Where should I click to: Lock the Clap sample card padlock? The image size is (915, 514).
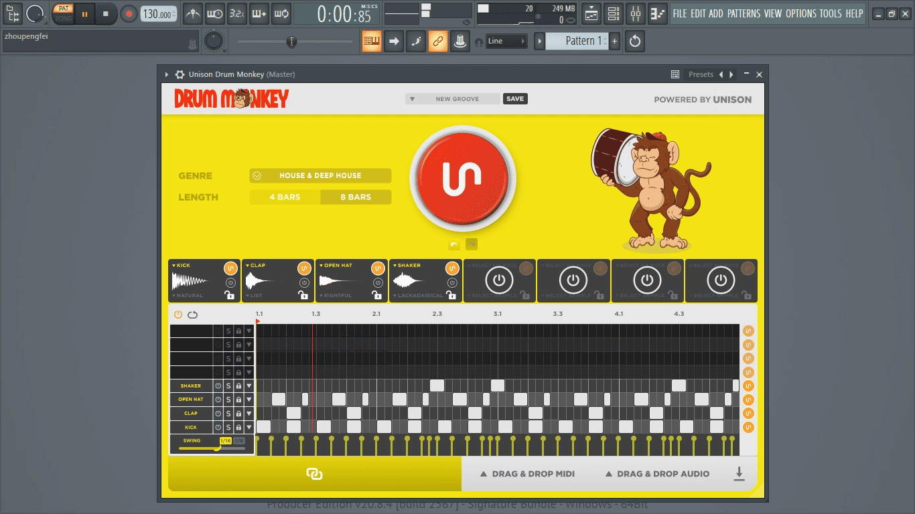(303, 295)
